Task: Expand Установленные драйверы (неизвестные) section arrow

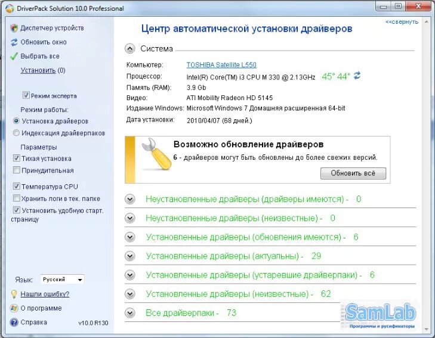Action: (x=130, y=294)
